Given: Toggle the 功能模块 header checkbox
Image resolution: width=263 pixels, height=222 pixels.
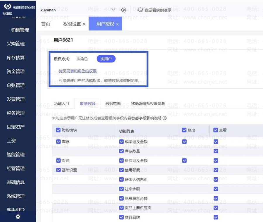Looking at the screenshot, I should point(58,130).
